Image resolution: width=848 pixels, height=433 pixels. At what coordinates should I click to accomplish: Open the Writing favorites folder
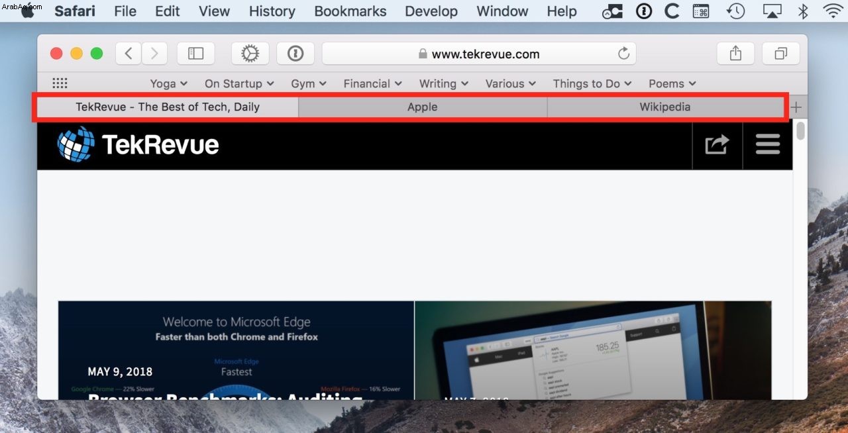444,83
